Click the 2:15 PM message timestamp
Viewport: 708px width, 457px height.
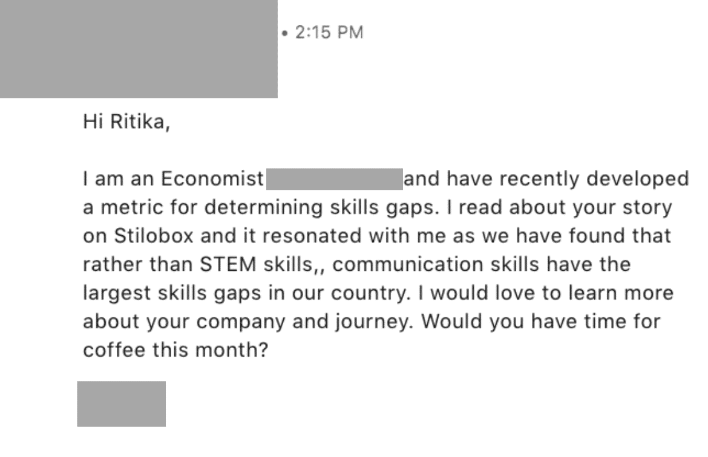click(329, 33)
